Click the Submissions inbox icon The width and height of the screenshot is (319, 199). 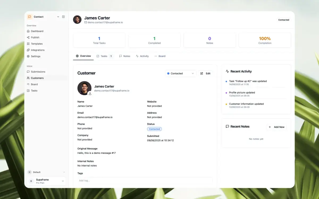pyautogui.click(x=28, y=72)
